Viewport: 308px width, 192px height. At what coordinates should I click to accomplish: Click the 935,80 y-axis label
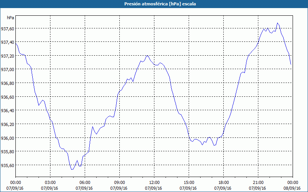(x=7, y=152)
